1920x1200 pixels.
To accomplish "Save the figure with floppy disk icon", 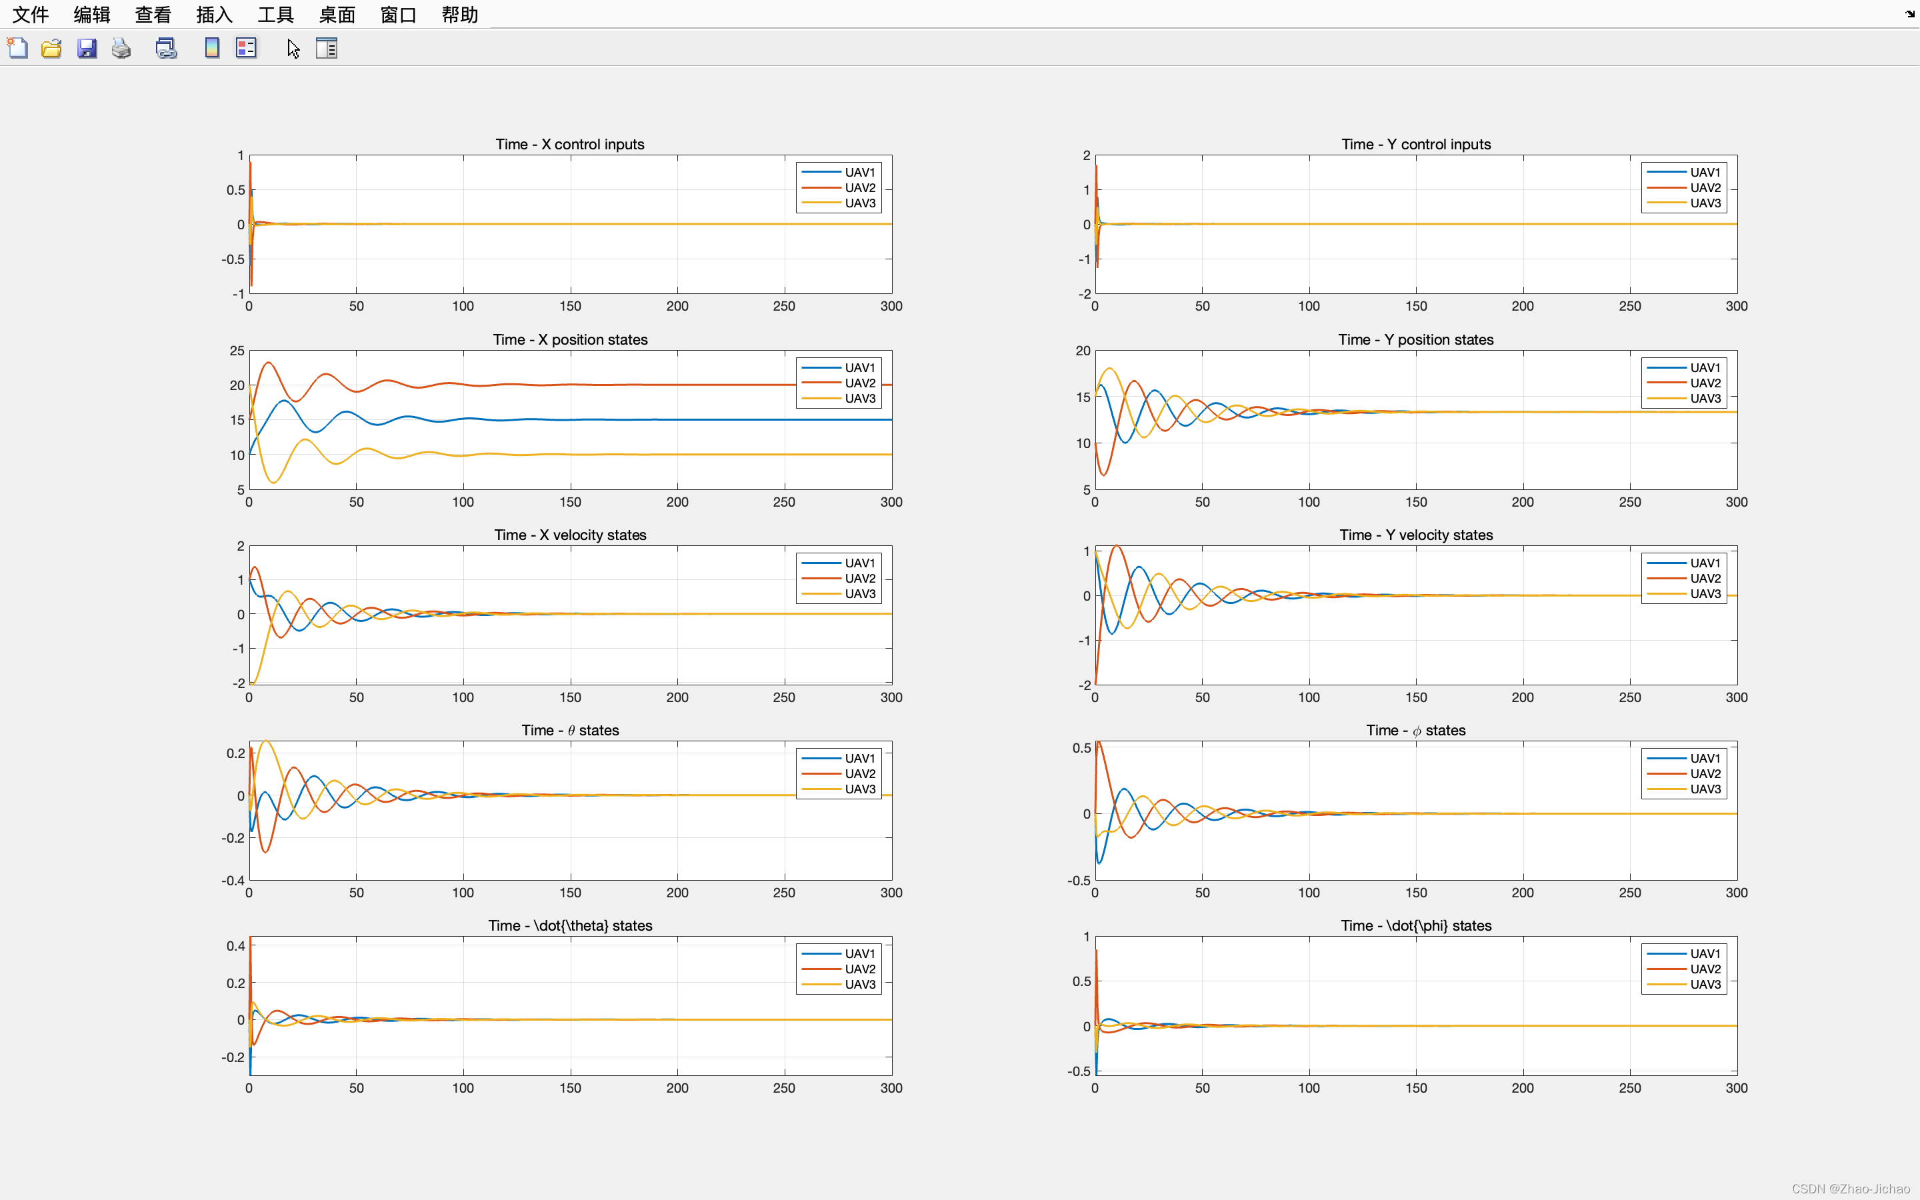I will pos(87,49).
